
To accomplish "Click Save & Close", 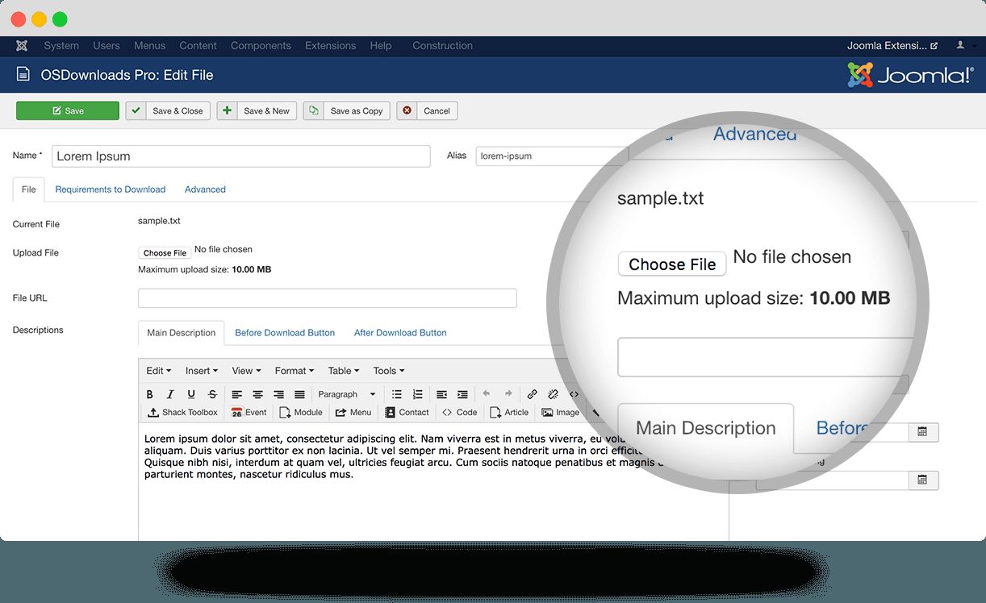I will pyautogui.click(x=169, y=110).
